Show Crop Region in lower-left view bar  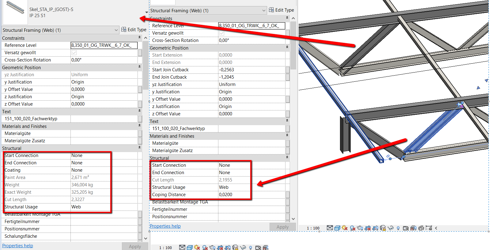pos(227,248)
